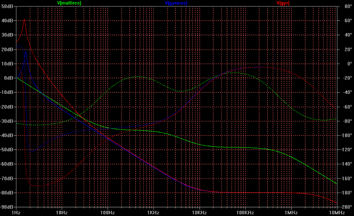Click the -160° phase axis label
The height and width of the screenshot is (216, 354).
pos(346,179)
